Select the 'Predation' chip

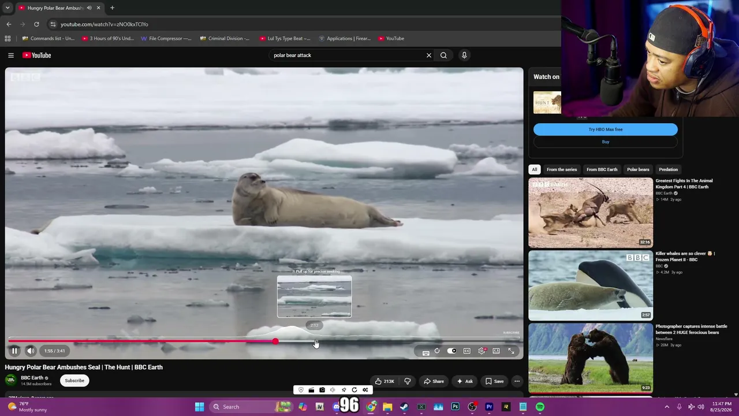point(669,169)
